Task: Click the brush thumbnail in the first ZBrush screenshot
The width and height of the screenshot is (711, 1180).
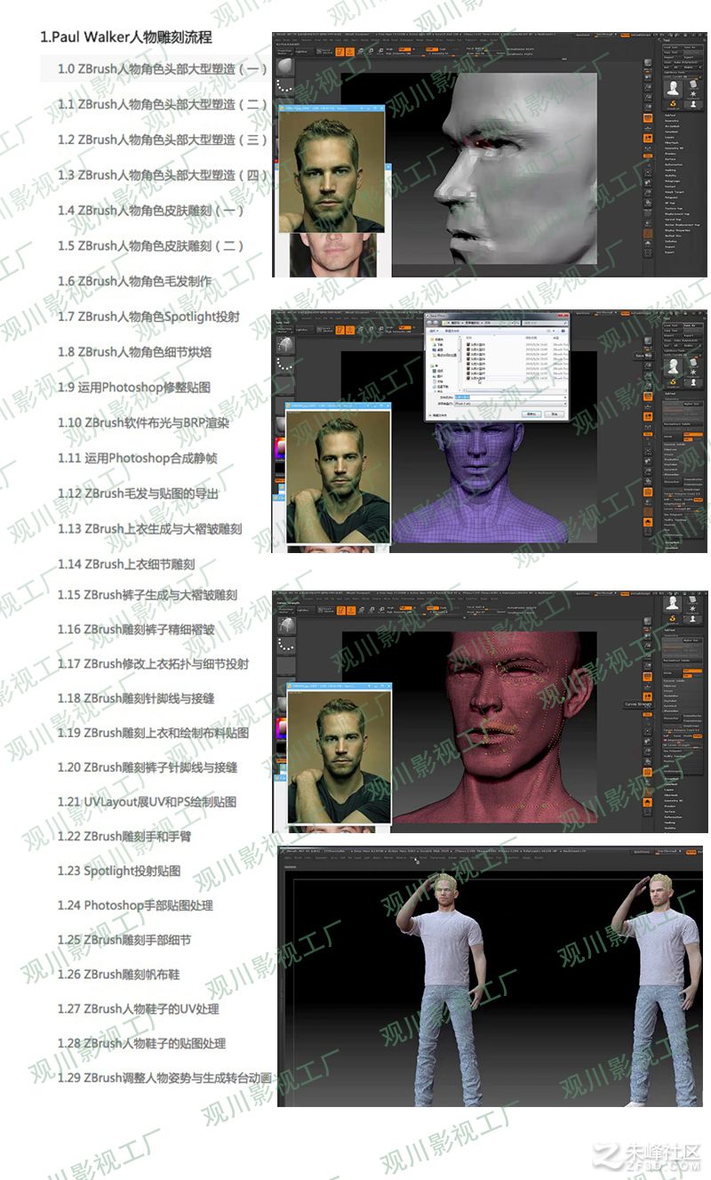Action: click(x=284, y=67)
